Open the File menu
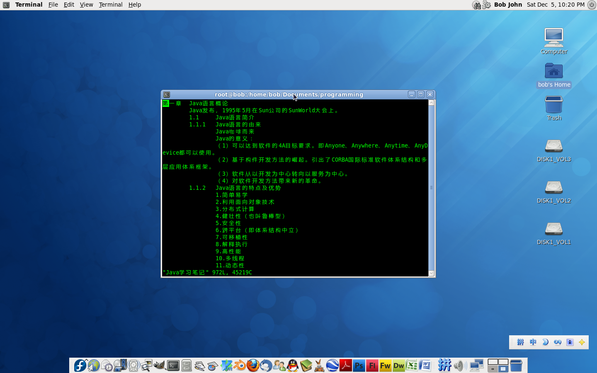 (x=53, y=5)
